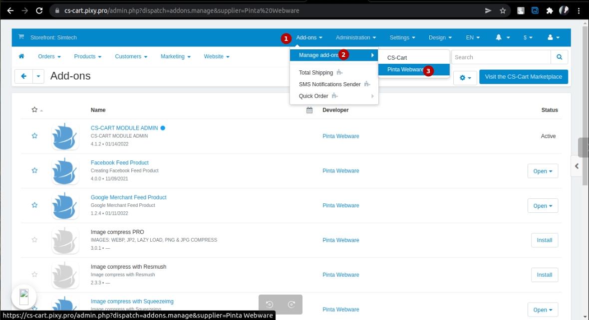Click the calendar icon in the table header
The height and width of the screenshot is (320, 589).
[x=309, y=110]
